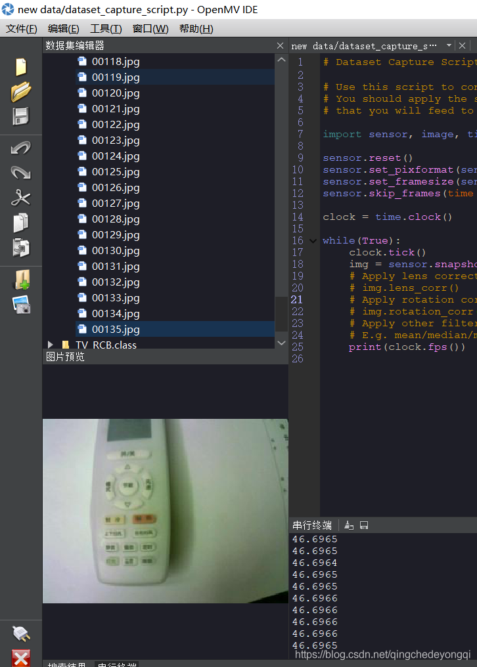Paste with the paste icon
477x667 pixels.
tap(20, 247)
